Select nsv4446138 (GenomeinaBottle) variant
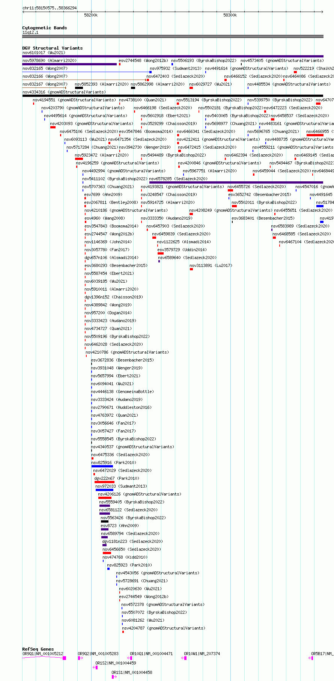This screenshot has width=334, height=681. (122, 392)
